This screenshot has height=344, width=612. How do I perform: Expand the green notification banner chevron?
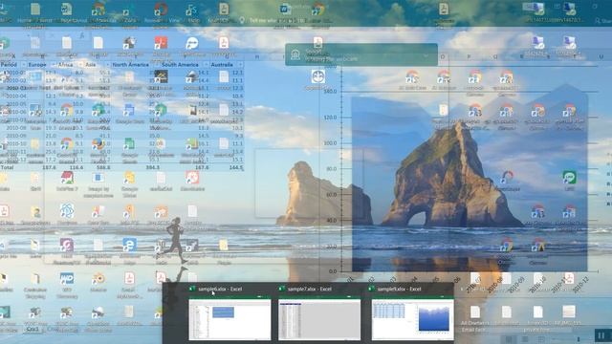click(x=426, y=55)
